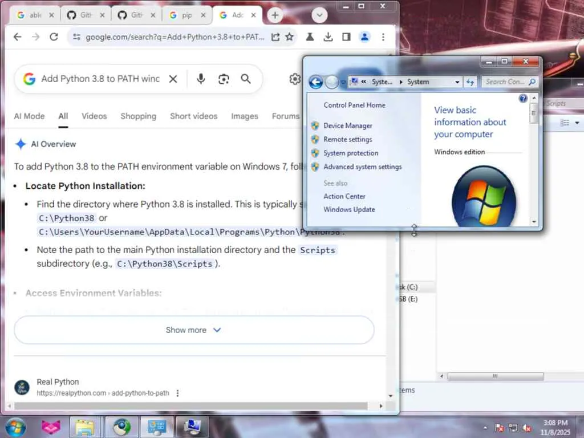Open Windows Update link
This screenshot has width=584, height=438.
click(349, 210)
